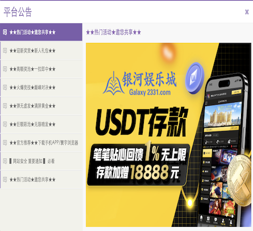The height and width of the screenshot is (231, 253).
Task: Click Galaxy 2331.com text in banner
Action: (150, 93)
